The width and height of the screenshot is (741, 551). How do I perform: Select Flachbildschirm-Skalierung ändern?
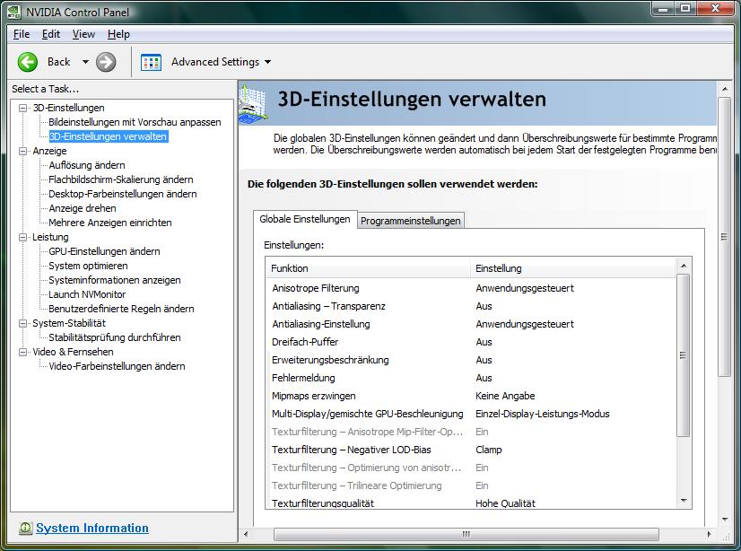(x=121, y=179)
